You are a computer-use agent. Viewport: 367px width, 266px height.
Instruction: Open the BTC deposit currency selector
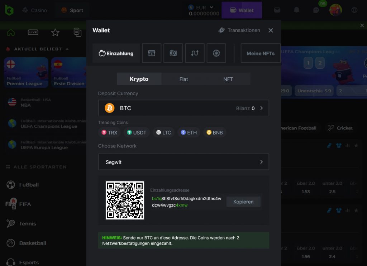183,108
